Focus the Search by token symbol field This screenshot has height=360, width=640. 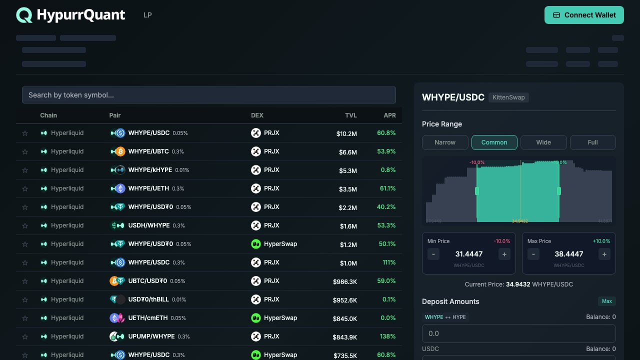coord(209,95)
